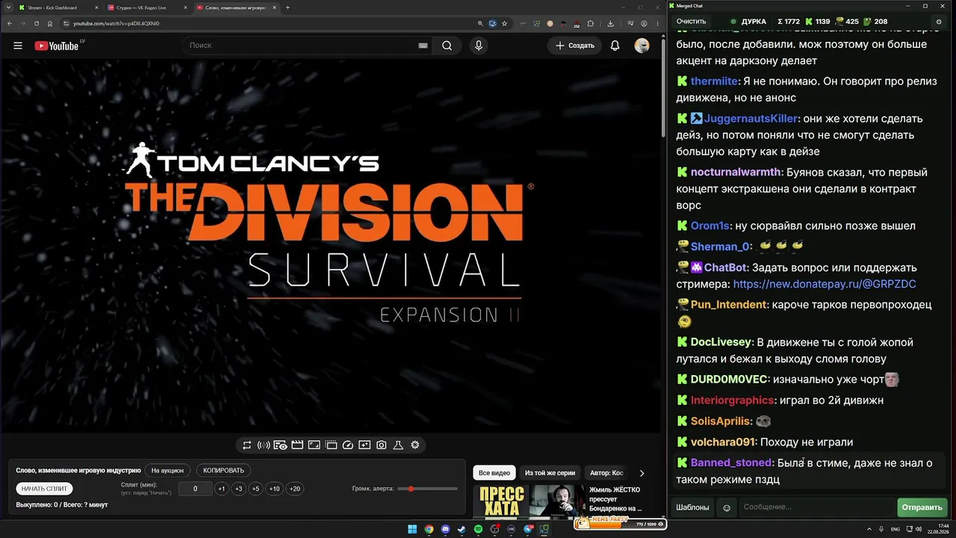Add +3 minutes to split
The height and width of the screenshot is (538, 956).
point(238,489)
